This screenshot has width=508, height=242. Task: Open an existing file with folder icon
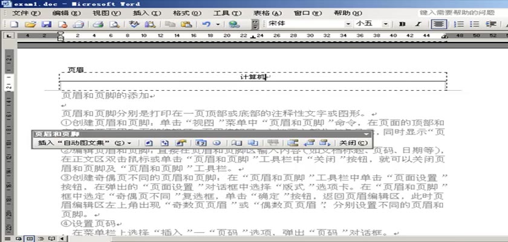30,24
